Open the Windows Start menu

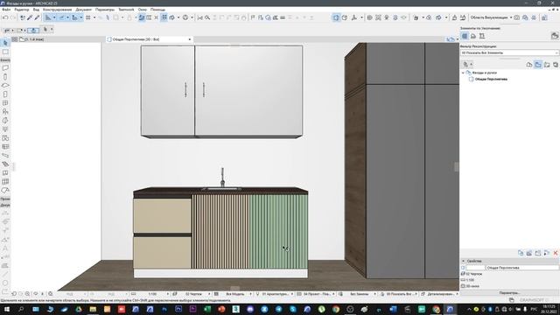(x=6, y=309)
